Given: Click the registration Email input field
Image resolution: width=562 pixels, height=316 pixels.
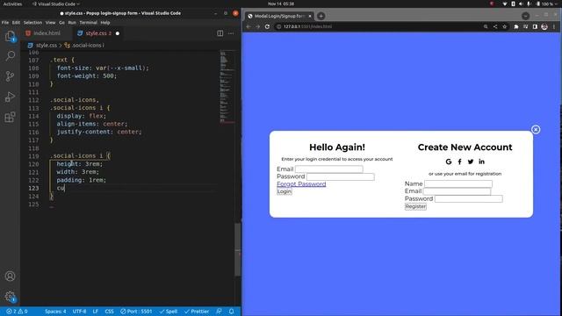Looking at the screenshot, I should pos(457,191).
